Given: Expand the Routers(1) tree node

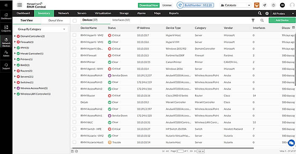Looking at the screenshot, I should point(15,71).
